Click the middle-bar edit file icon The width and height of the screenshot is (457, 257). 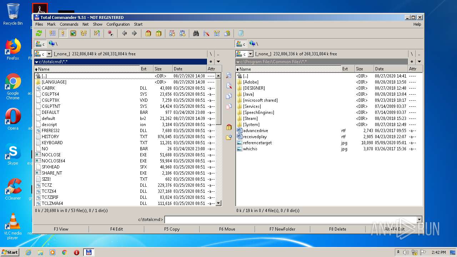click(x=229, y=86)
